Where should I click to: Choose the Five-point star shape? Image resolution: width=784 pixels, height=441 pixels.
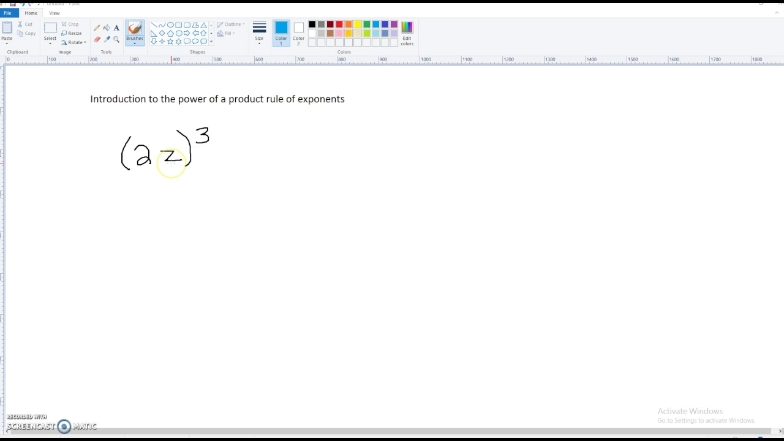tap(170, 41)
